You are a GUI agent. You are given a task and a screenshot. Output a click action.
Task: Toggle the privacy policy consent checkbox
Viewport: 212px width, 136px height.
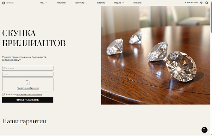3,94
